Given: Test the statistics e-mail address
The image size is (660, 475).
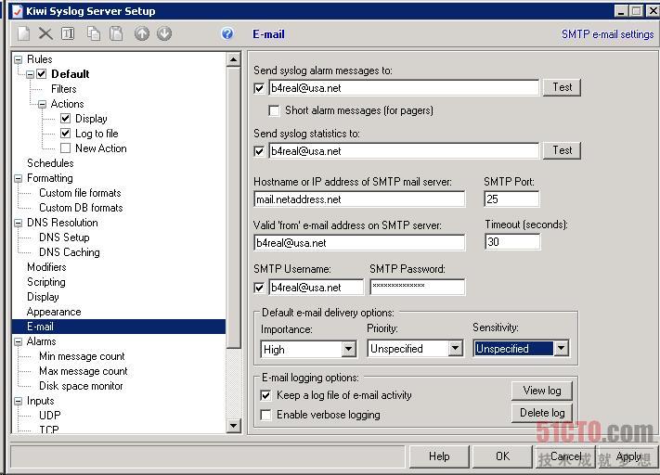Looking at the screenshot, I should 562,150.
